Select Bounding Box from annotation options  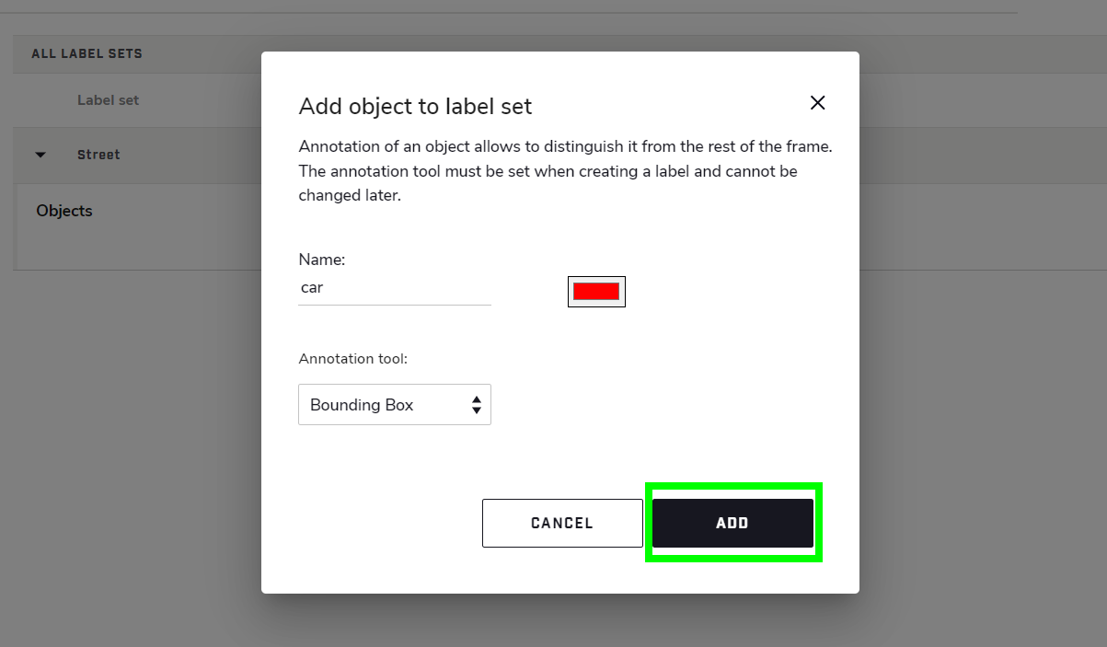click(394, 404)
